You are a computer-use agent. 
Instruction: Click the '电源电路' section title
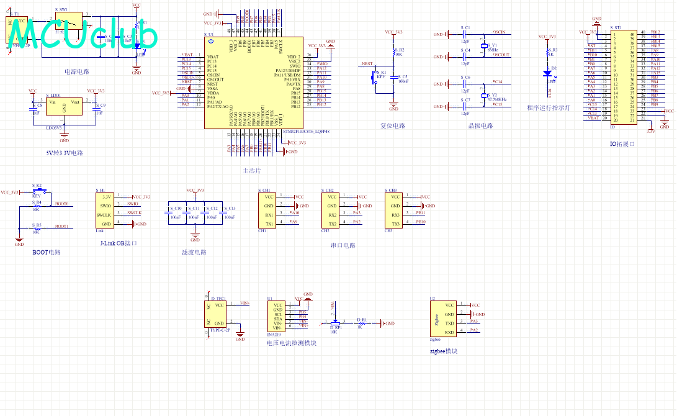tap(77, 71)
